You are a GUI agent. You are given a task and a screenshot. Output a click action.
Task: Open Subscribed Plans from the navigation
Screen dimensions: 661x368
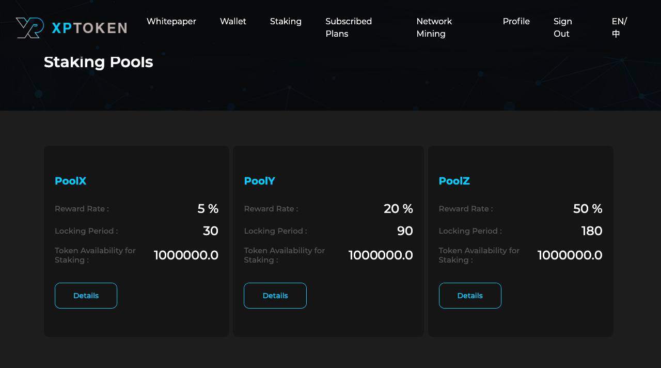(349, 27)
